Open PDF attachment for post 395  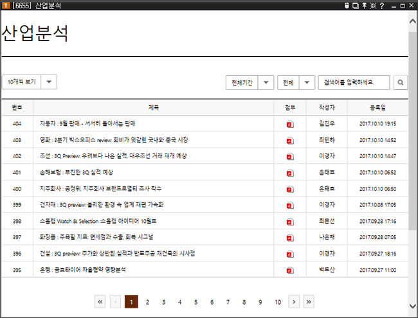click(290, 270)
